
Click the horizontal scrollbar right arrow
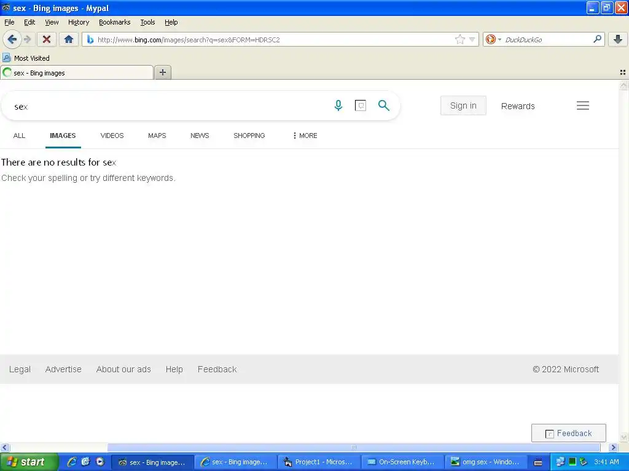[x=613, y=447]
